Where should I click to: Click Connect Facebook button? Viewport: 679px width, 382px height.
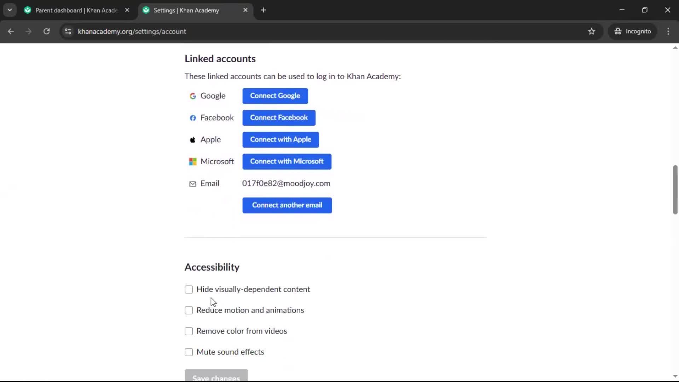279,118
